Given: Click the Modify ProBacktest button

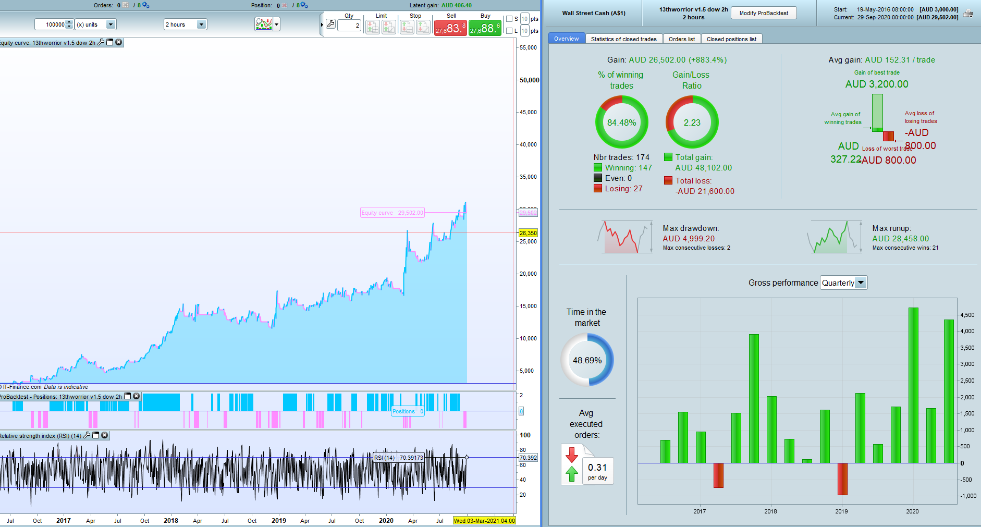Looking at the screenshot, I should tap(764, 13).
